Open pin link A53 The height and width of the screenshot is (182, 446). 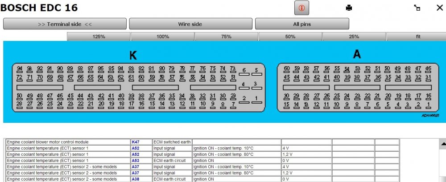click(136, 161)
